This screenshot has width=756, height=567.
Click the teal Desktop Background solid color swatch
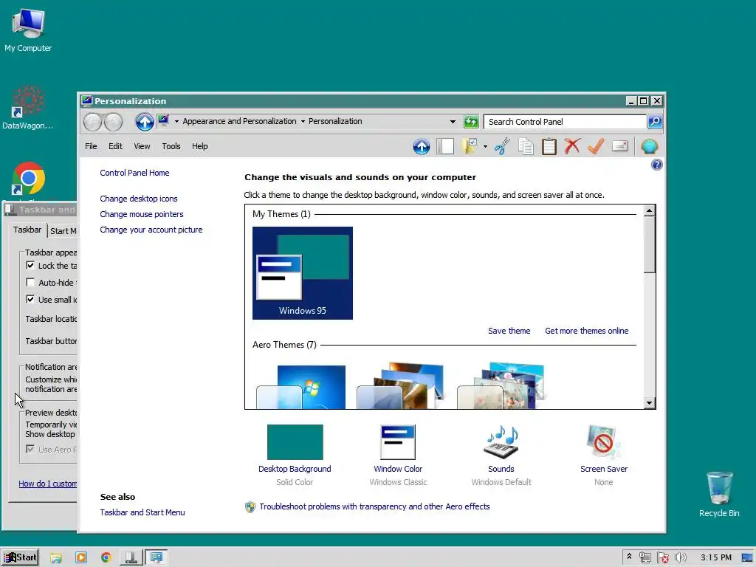295,442
